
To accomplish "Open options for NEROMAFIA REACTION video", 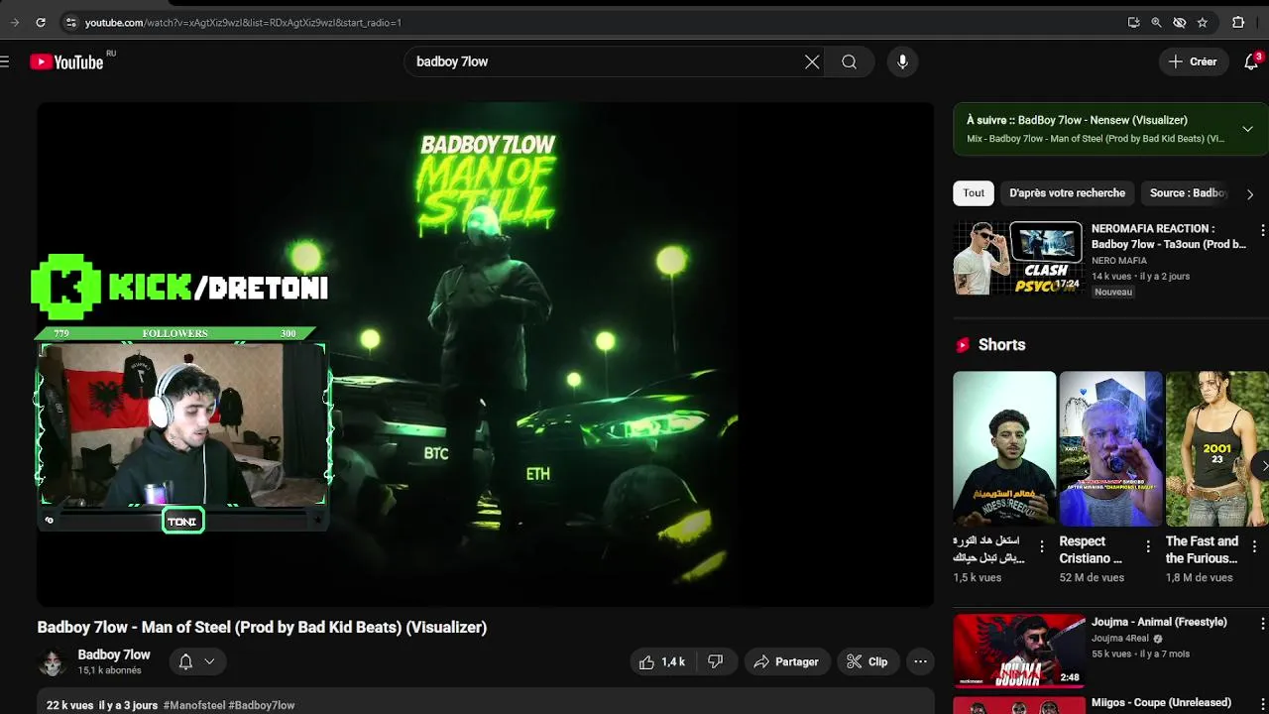I will point(1262,230).
